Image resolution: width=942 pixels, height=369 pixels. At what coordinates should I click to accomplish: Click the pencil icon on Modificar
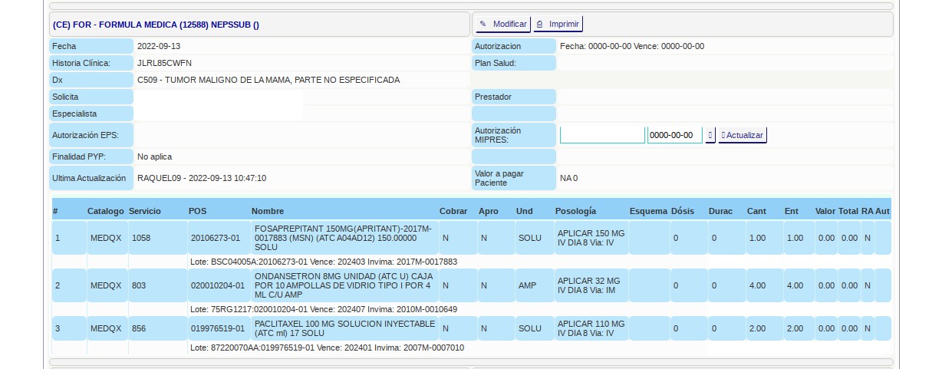click(x=483, y=25)
